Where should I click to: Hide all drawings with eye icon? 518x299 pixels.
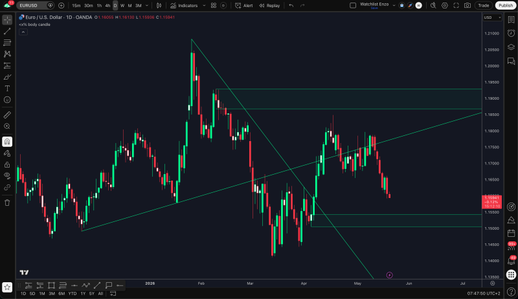click(7, 176)
